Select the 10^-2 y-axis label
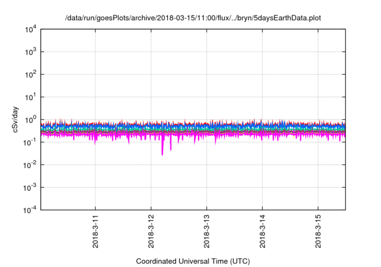The height and width of the screenshot is (267, 381). click(30, 165)
